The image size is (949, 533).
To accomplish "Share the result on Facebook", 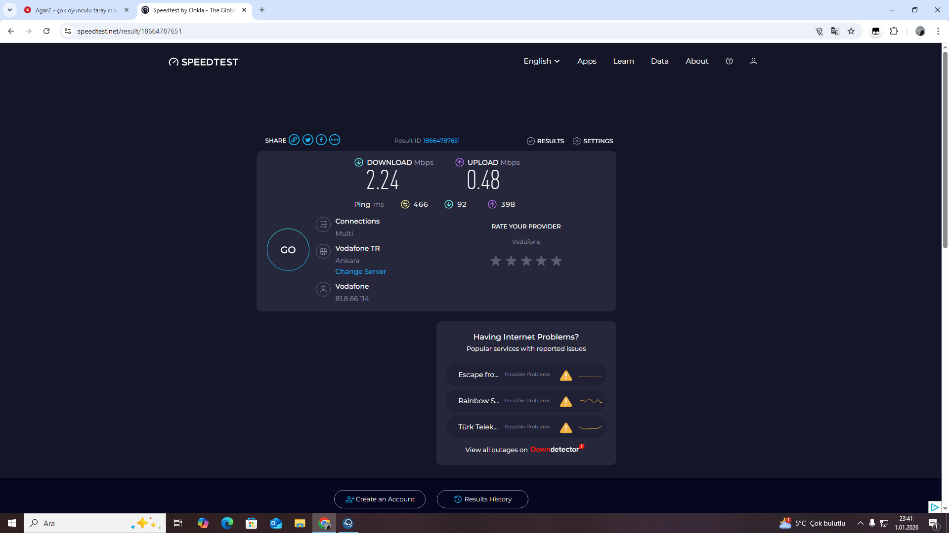I will (x=321, y=140).
